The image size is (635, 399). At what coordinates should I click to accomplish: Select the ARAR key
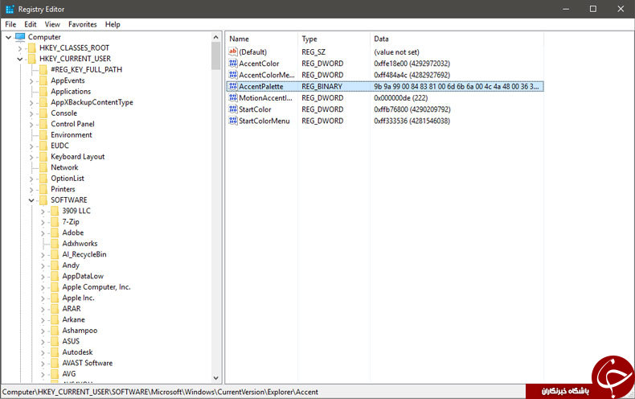pos(72,309)
